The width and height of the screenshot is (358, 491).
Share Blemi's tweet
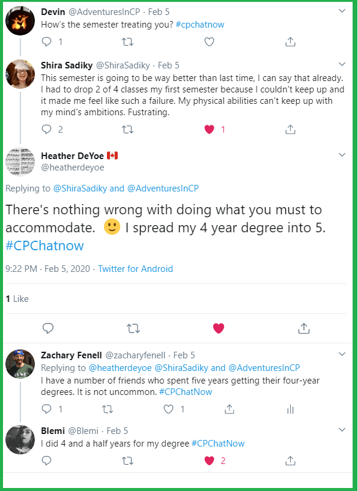click(290, 460)
